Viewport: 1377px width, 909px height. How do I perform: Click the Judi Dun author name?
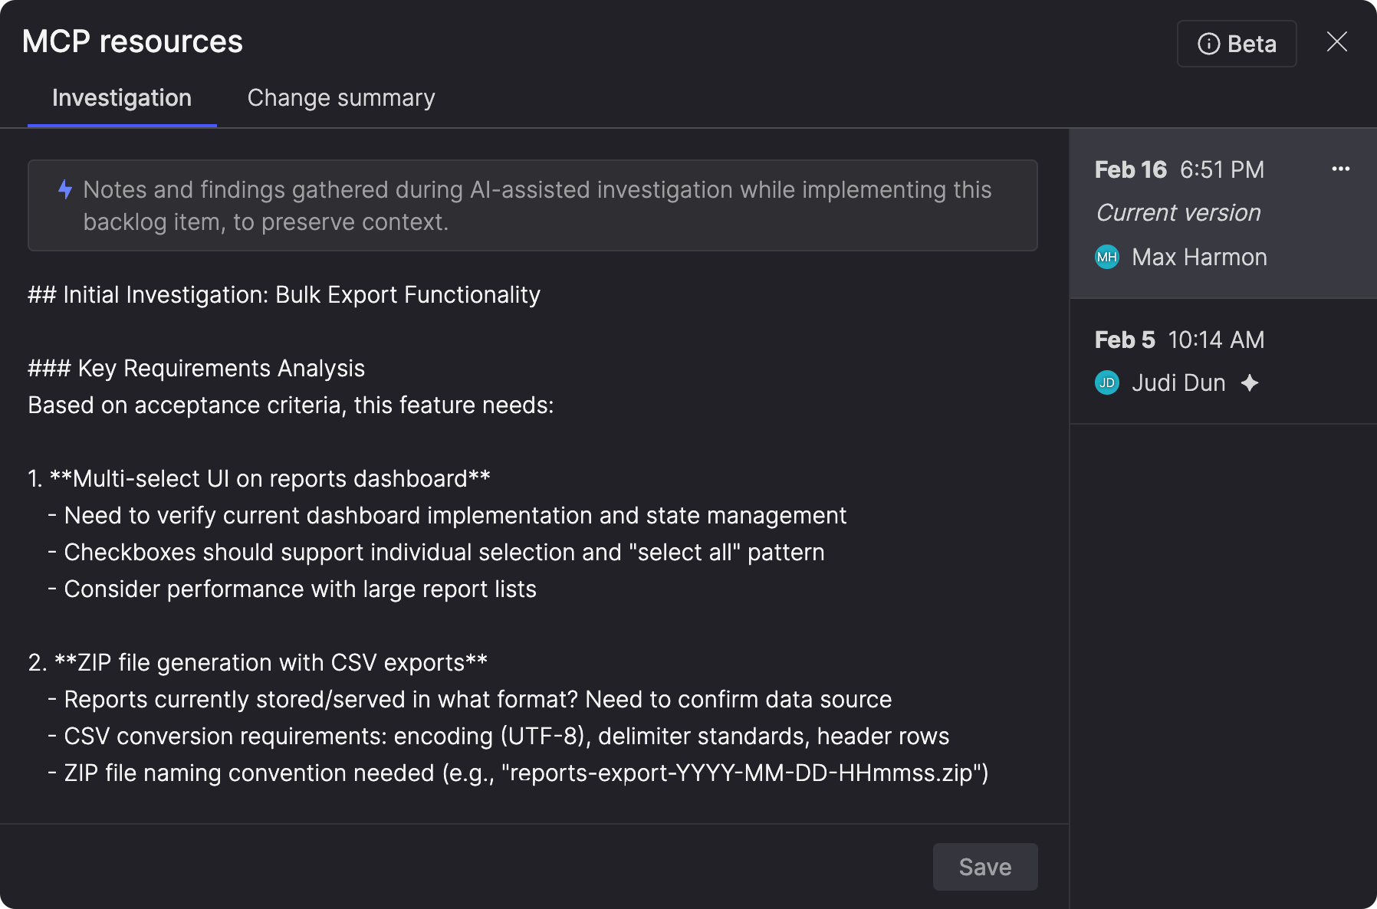[x=1178, y=383]
